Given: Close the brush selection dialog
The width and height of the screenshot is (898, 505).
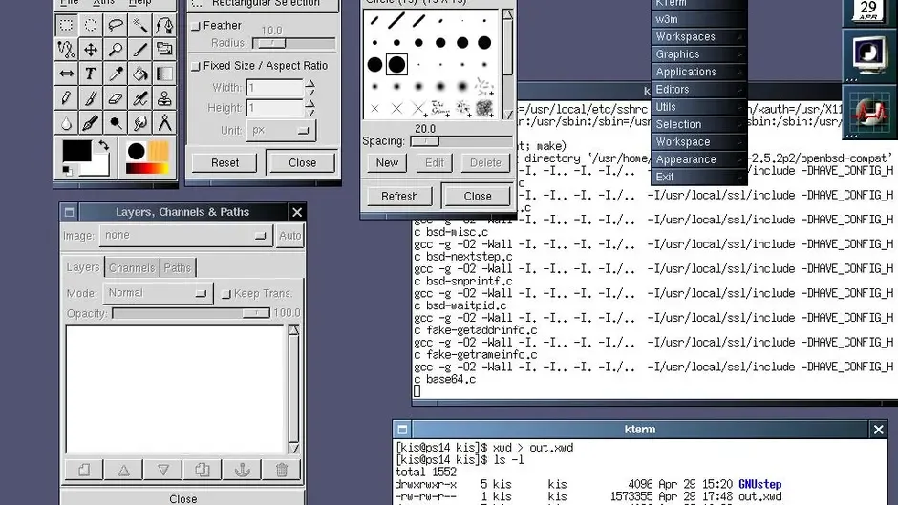Looking at the screenshot, I should [x=478, y=197].
